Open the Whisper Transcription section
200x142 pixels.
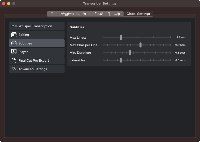37,26
